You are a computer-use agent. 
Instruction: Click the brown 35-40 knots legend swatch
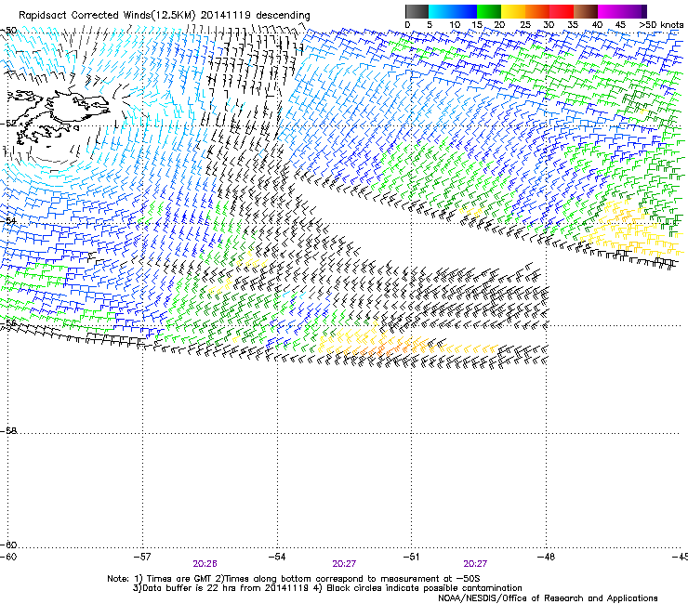tap(586, 11)
